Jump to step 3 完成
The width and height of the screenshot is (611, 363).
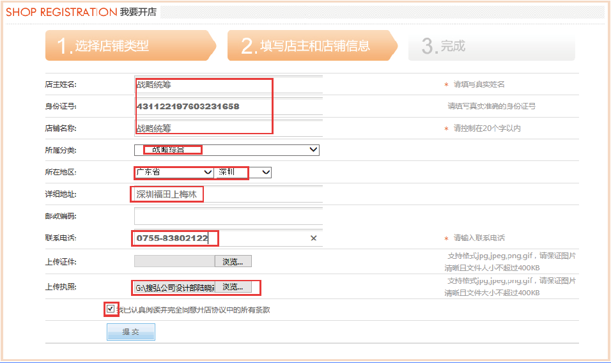[x=490, y=46]
